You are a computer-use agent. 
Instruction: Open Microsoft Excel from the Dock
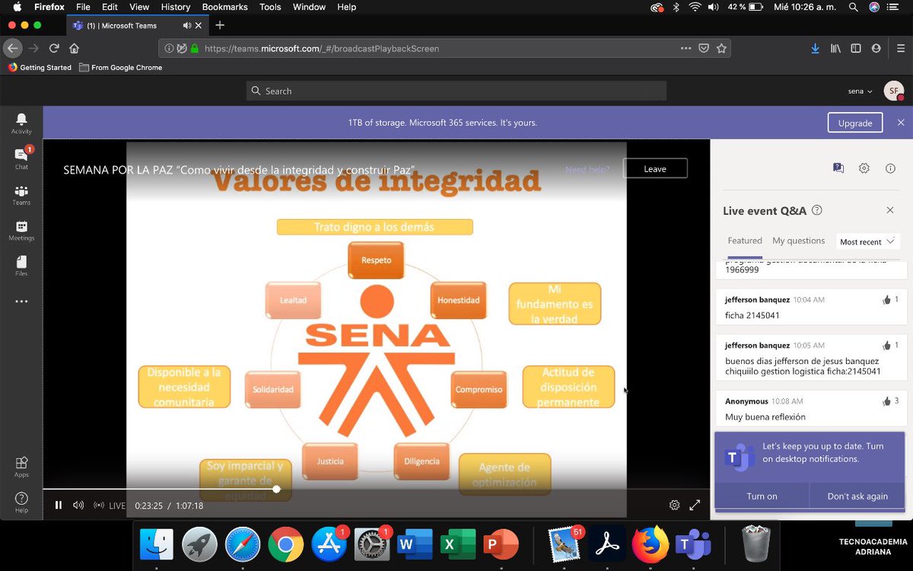[x=458, y=544]
